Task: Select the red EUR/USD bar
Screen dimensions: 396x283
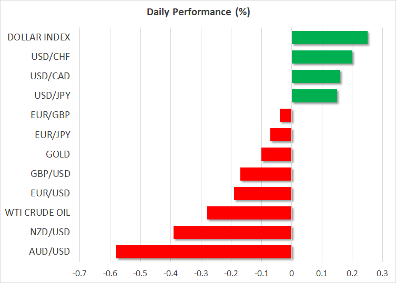Action: [x=262, y=193]
